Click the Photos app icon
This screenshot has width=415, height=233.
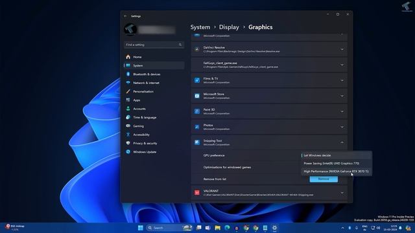tap(197, 127)
